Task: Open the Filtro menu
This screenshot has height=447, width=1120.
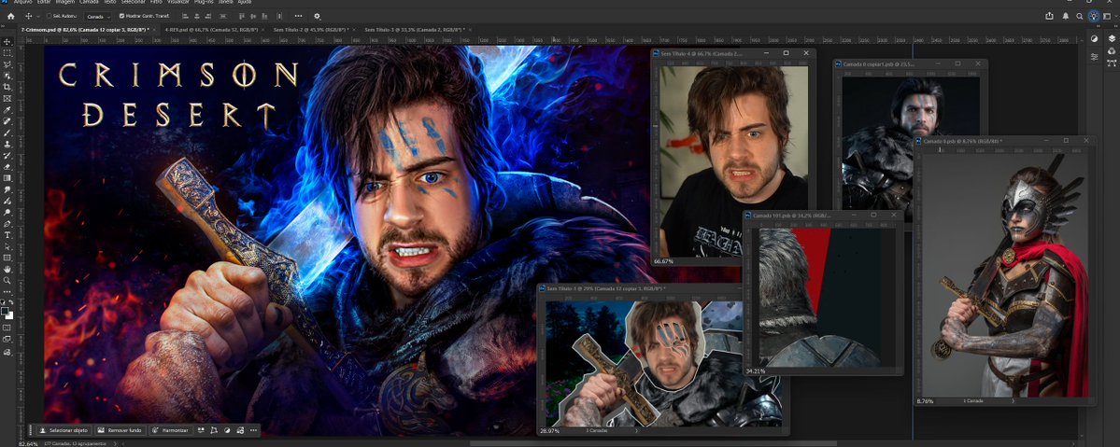Action: coord(156,2)
